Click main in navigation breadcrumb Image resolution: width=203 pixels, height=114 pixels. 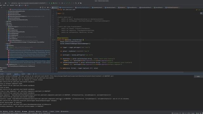click(x=27, y=5)
